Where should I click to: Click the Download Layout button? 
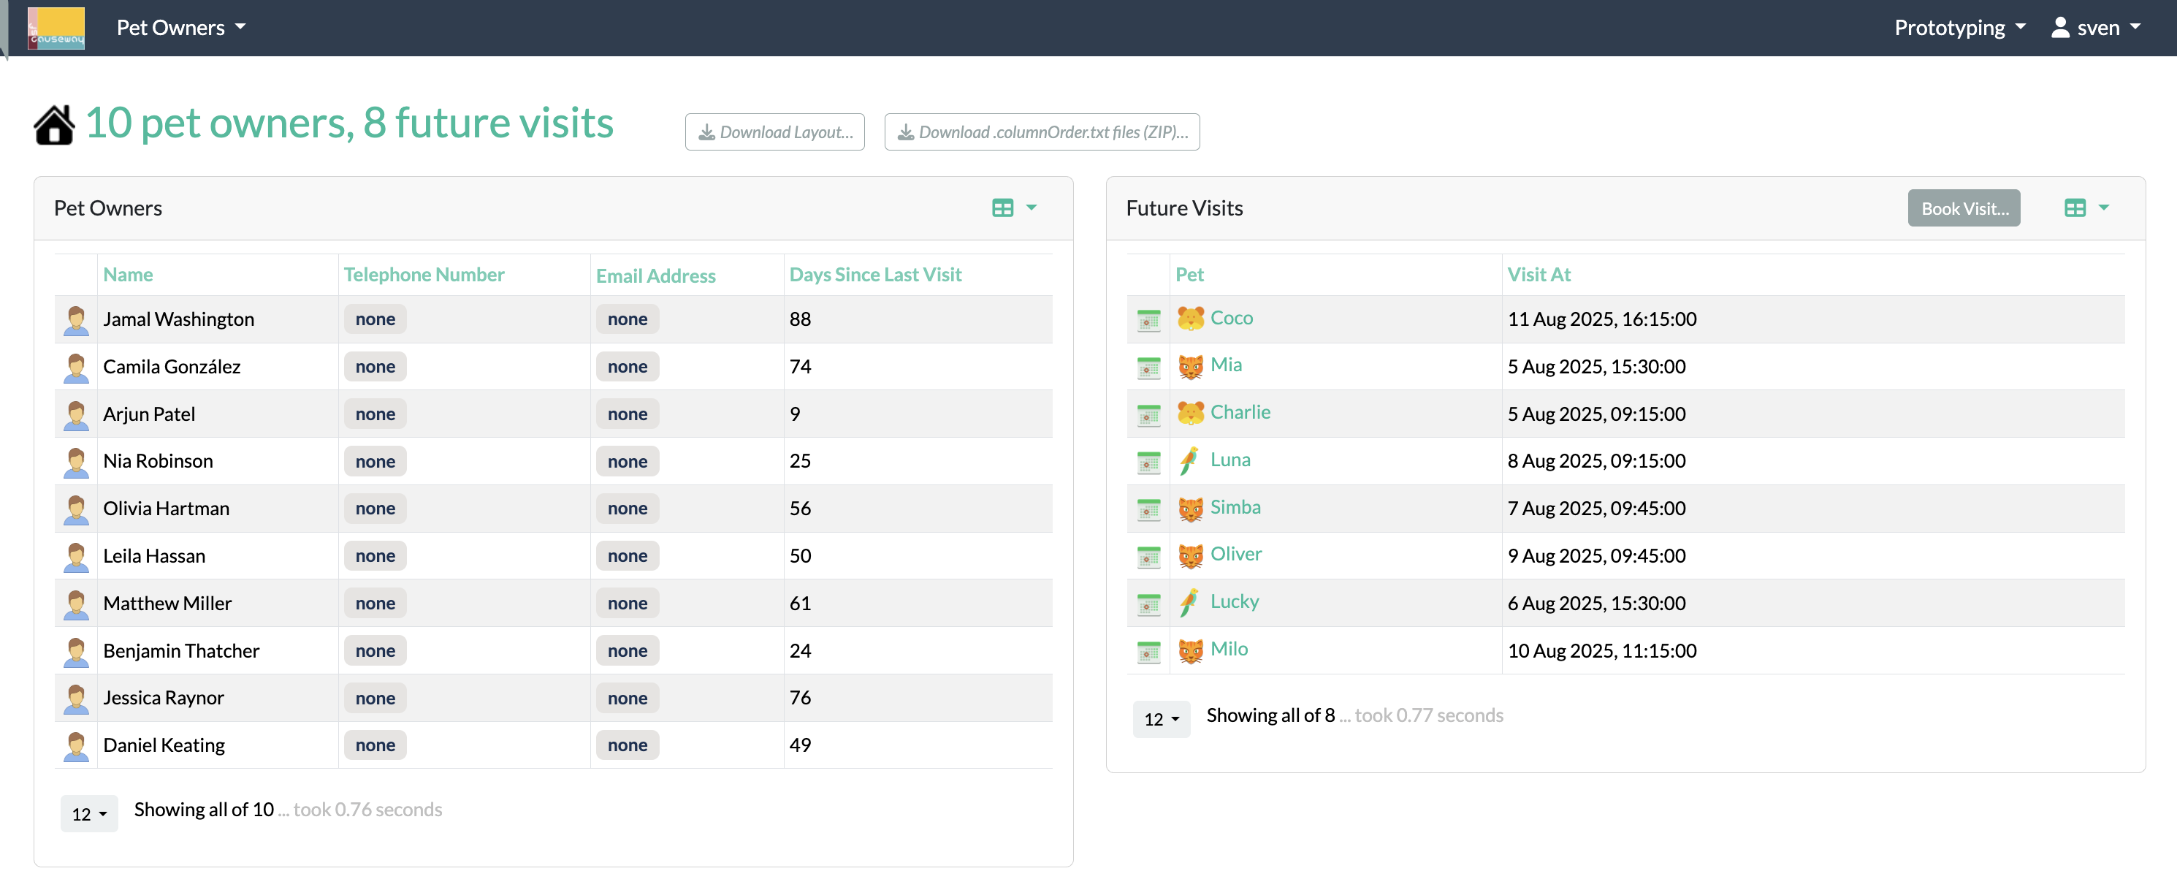(775, 132)
